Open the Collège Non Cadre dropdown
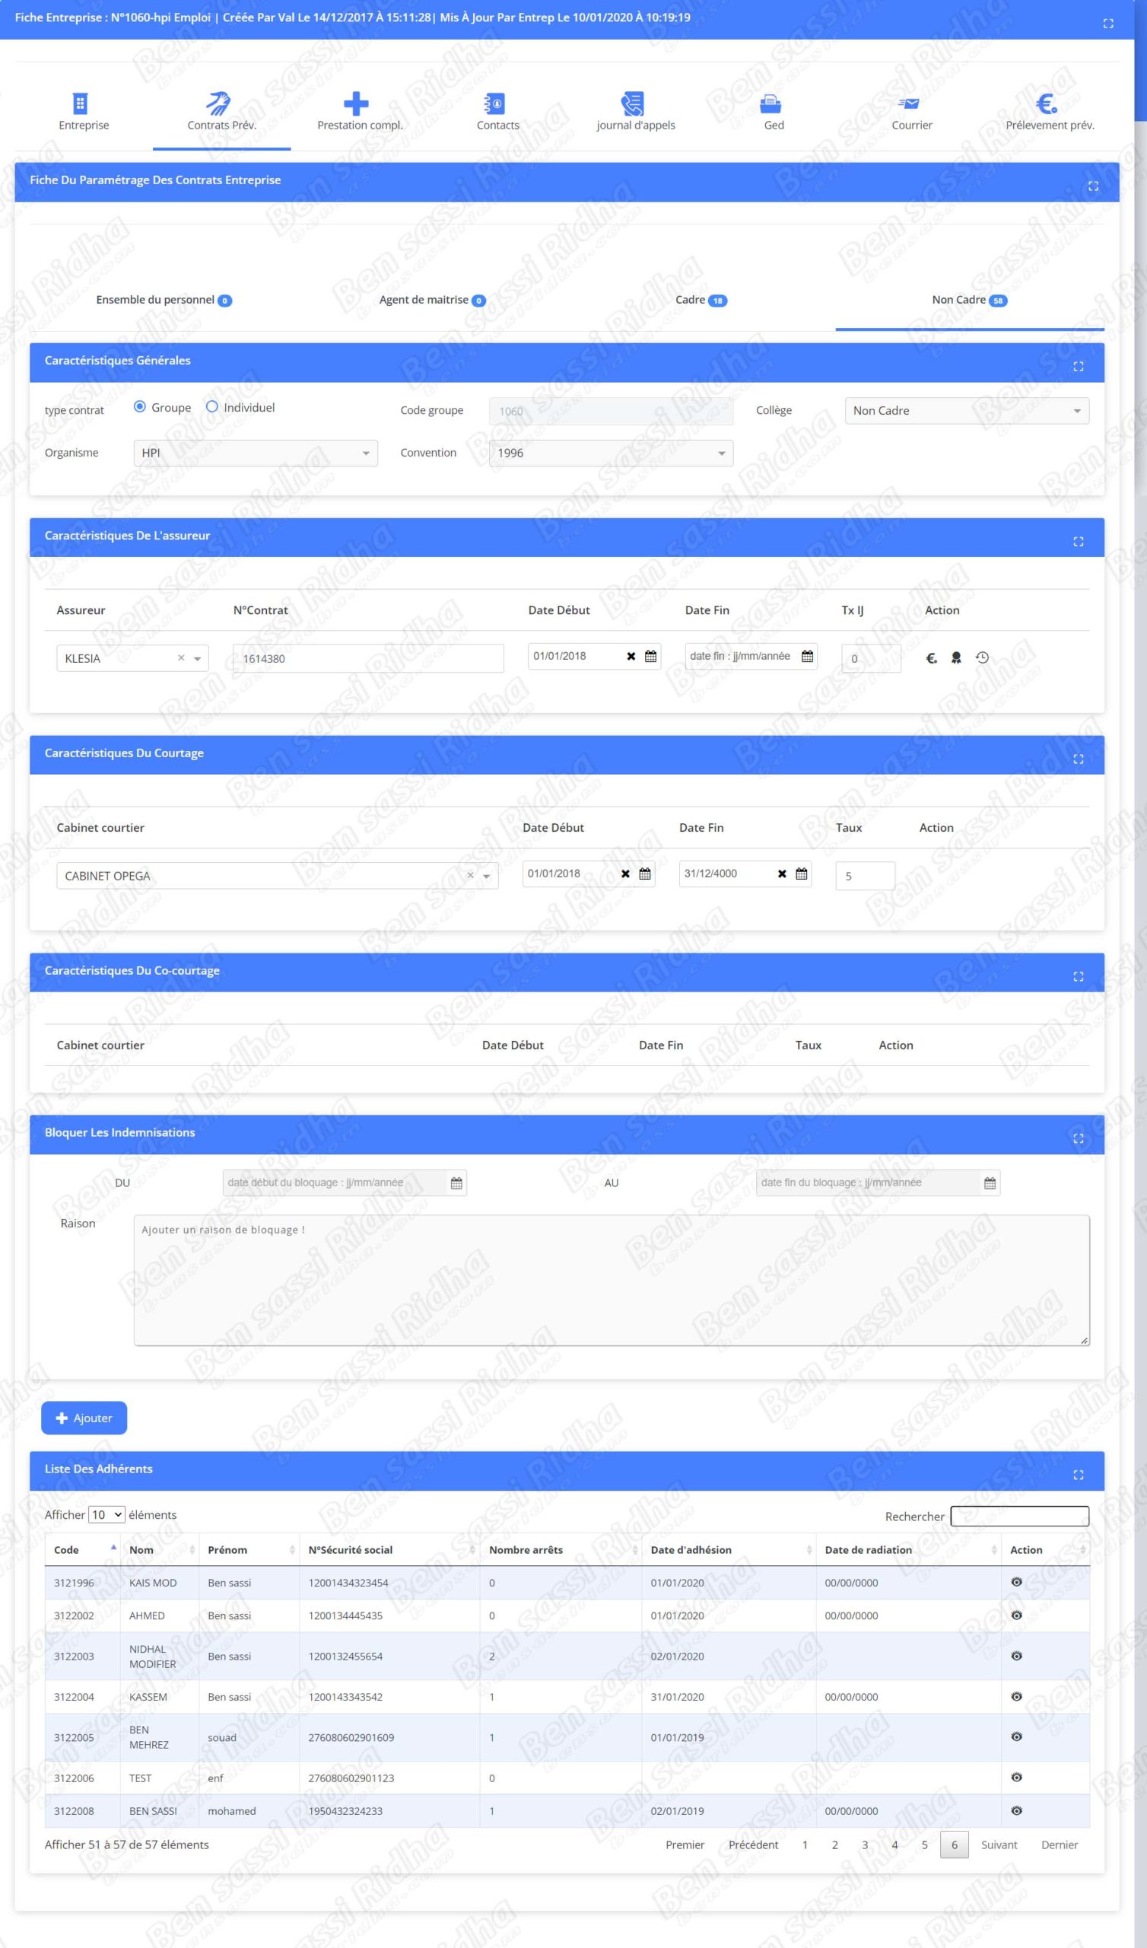The image size is (1147, 1948). [x=966, y=410]
